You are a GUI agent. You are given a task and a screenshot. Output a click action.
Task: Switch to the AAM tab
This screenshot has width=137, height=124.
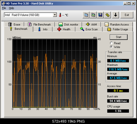pos(91,24)
